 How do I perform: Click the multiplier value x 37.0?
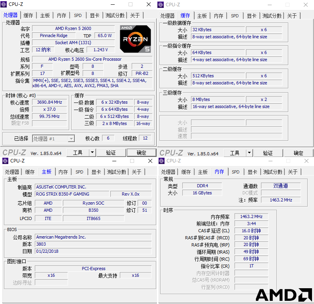tap(49, 109)
